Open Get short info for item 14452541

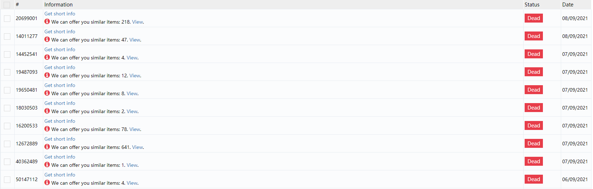tap(60, 49)
